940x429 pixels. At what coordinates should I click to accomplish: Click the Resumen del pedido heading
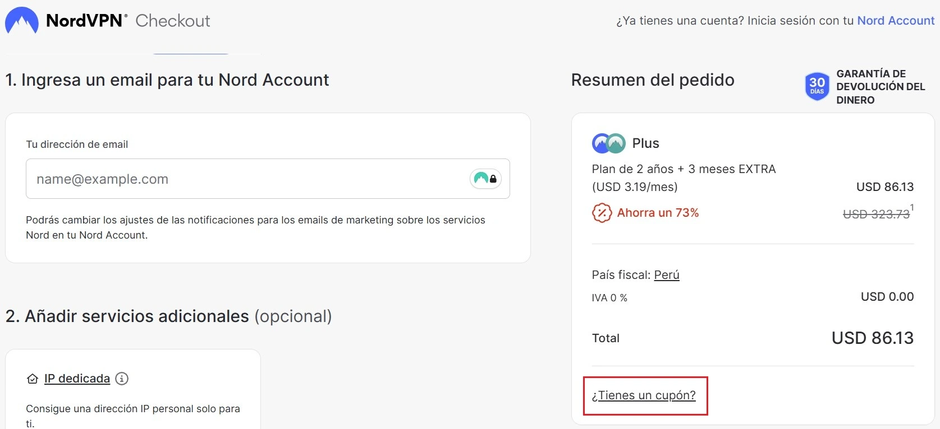[x=652, y=80]
